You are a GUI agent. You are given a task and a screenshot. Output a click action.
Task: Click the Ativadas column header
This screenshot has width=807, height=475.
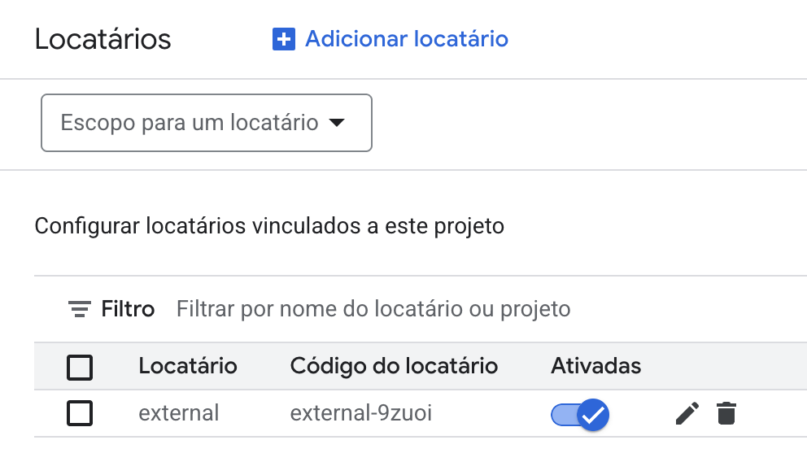(x=595, y=366)
